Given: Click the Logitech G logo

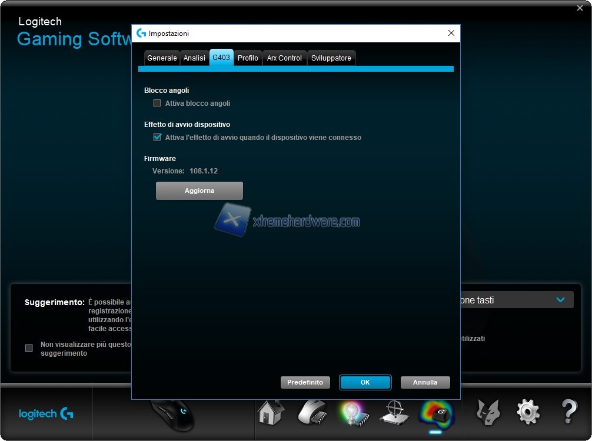Looking at the screenshot, I should click(46, 414).
